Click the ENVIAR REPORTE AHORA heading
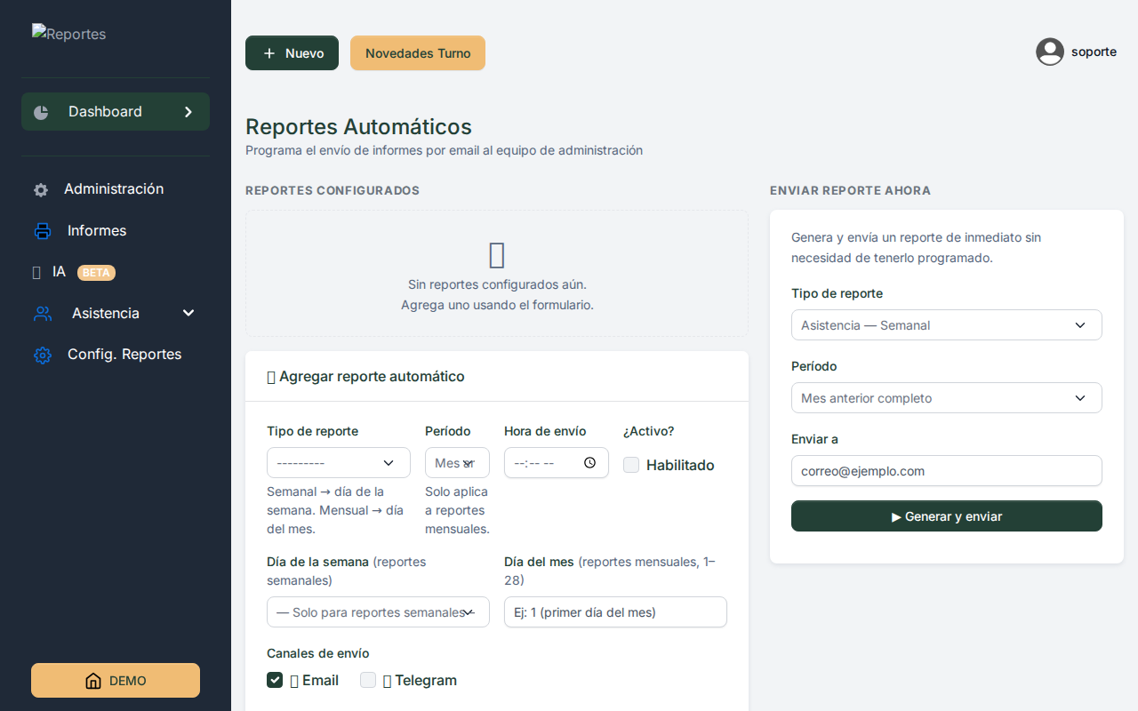 coord(850,191)
